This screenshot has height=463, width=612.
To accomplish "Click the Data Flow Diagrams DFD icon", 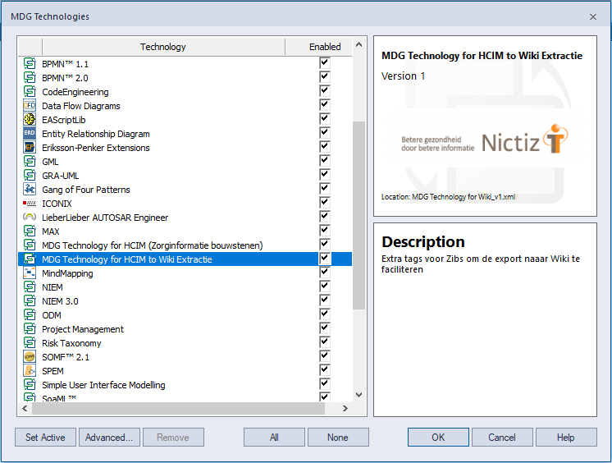I will point(30,106).
